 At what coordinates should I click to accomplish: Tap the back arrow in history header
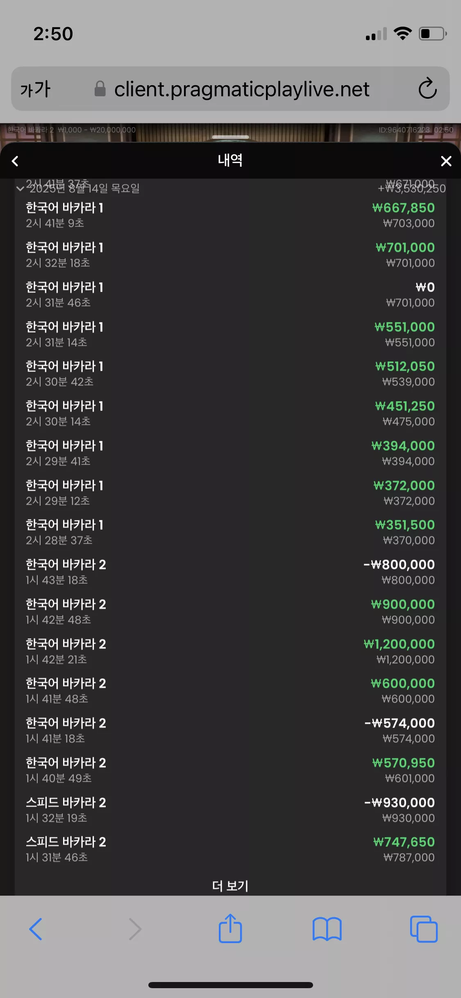click(16, 161)
